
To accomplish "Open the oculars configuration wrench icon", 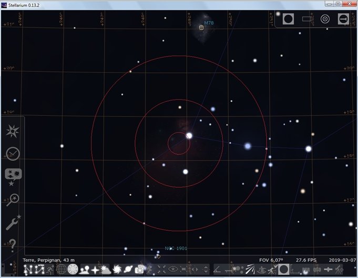I will click(343, 19).
